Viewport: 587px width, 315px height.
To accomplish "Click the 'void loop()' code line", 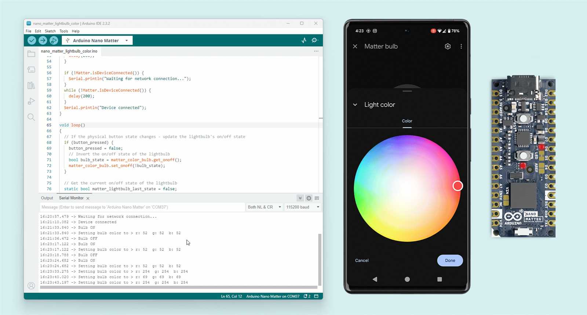I will click(72, 125).
